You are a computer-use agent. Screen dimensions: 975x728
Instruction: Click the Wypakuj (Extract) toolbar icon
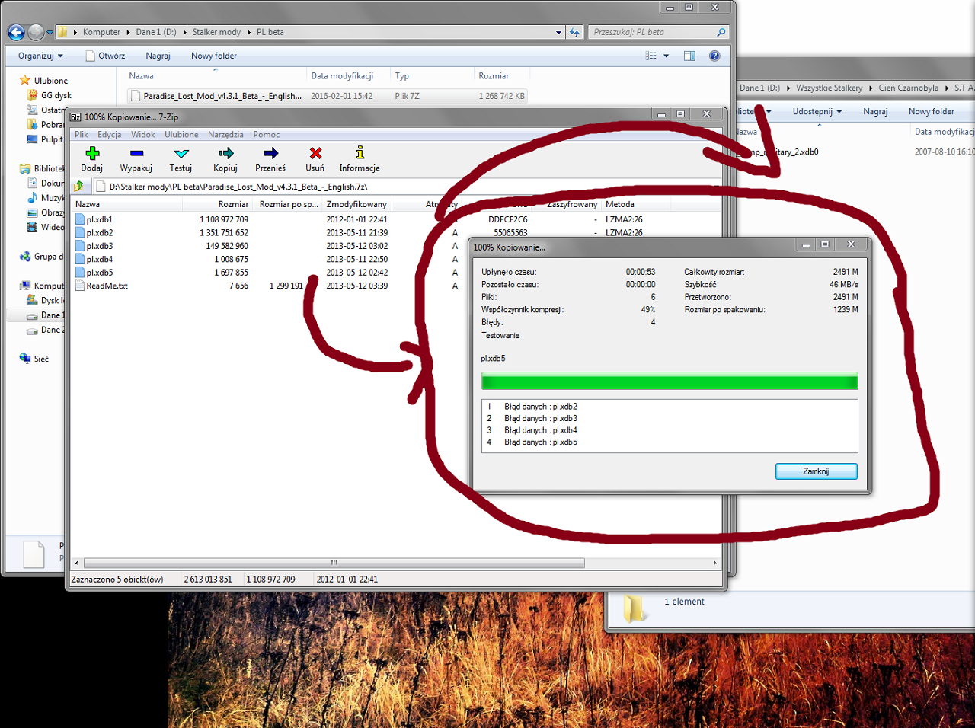click(136, 153)
